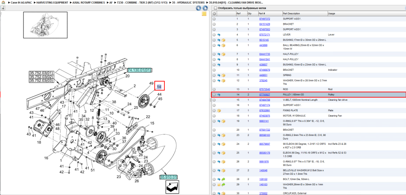Open diagram reference label 35.752.03(02)

pyautogui.click(x=41, y=77)
